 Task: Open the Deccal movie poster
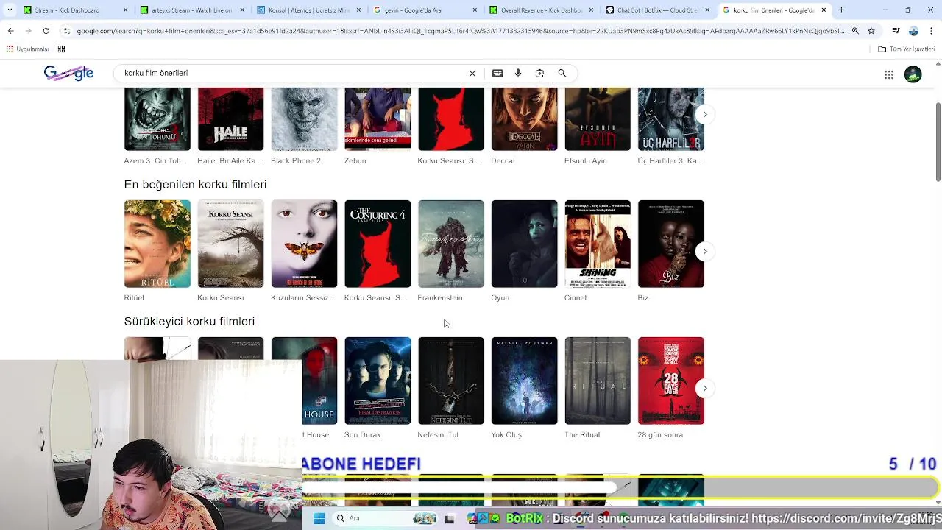pyautogui.click(x=524, y=119)
